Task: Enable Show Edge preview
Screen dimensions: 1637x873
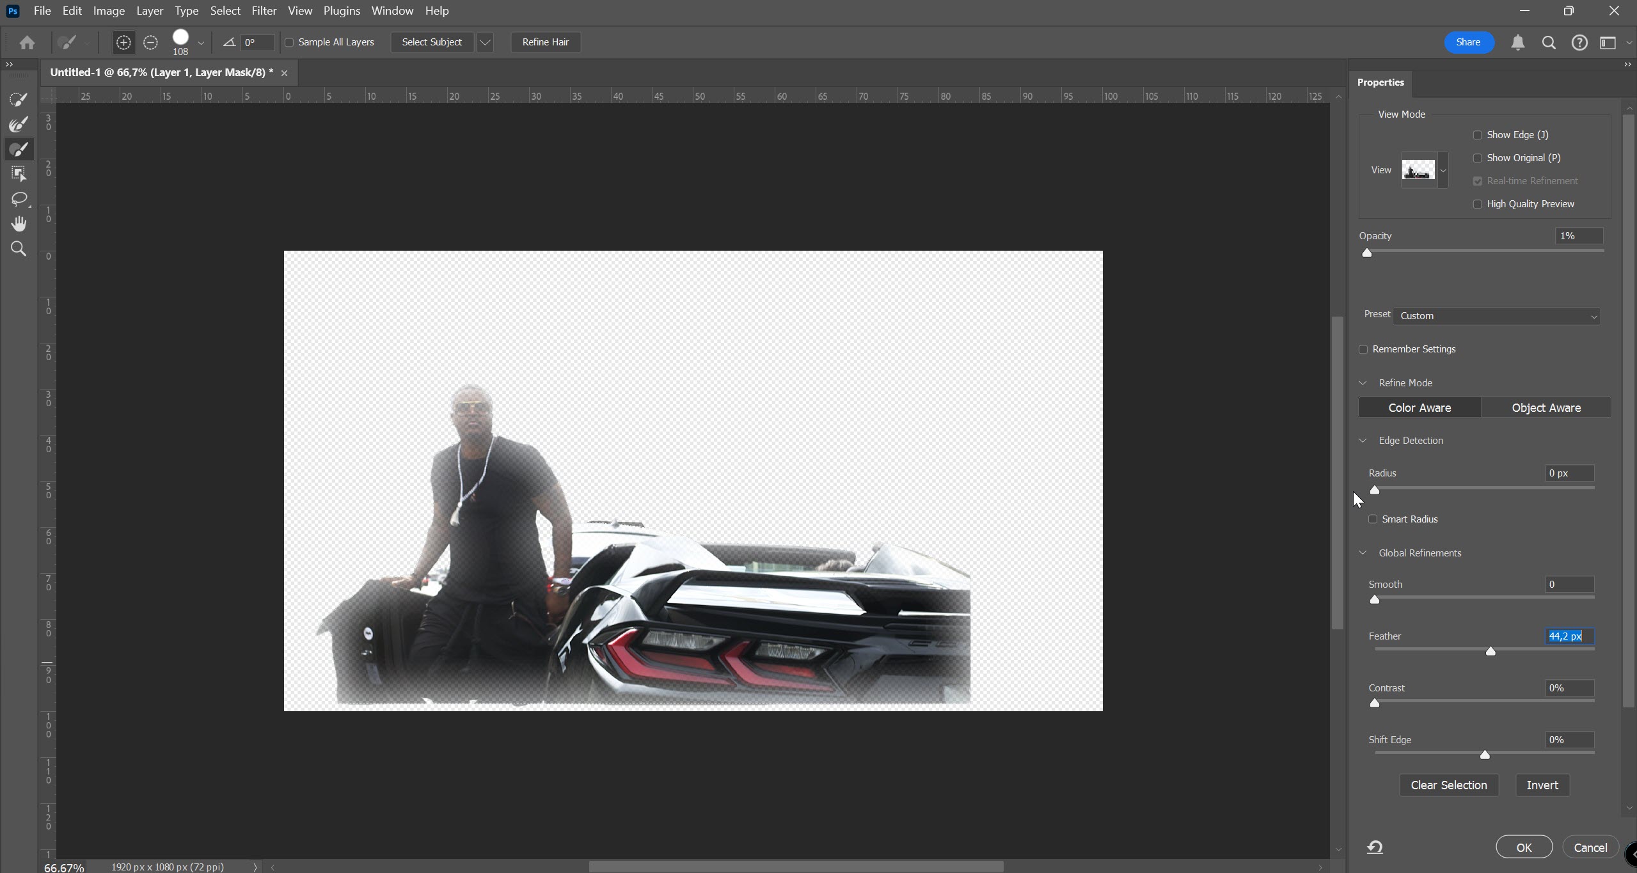Action: point(1477,134)
